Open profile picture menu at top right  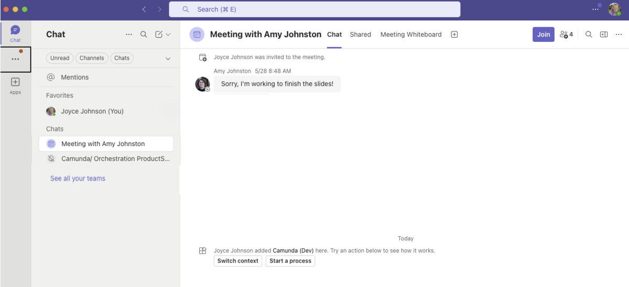[614, 9]
